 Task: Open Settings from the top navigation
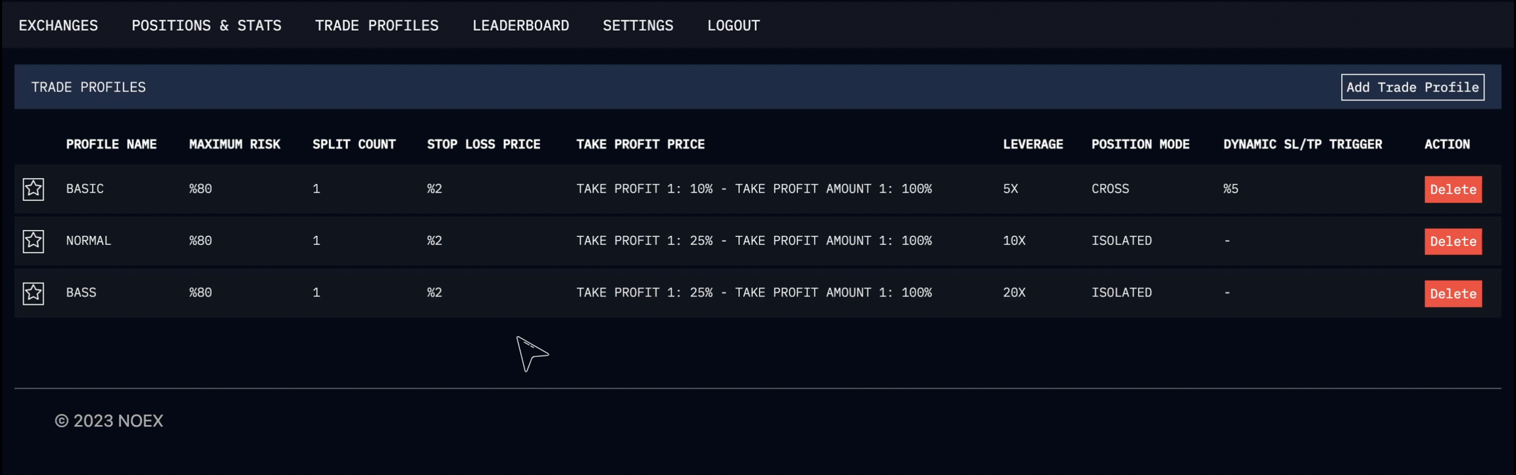[x=638, y=26]
